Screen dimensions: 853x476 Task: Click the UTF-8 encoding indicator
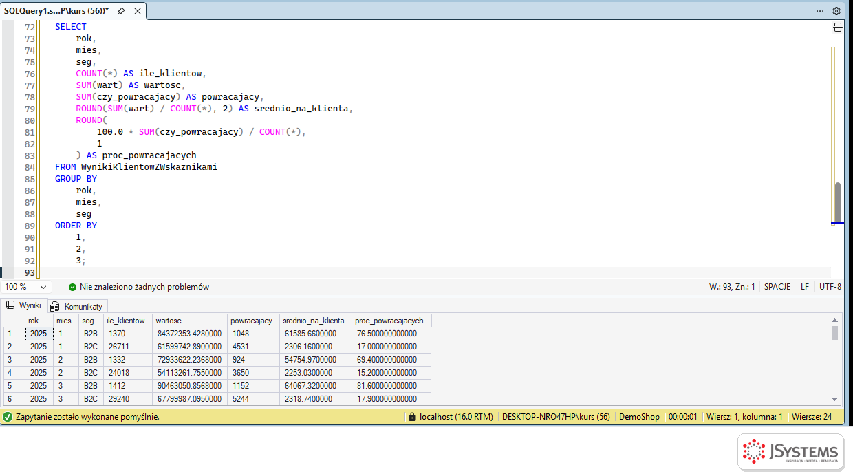(x=830, y=287)
